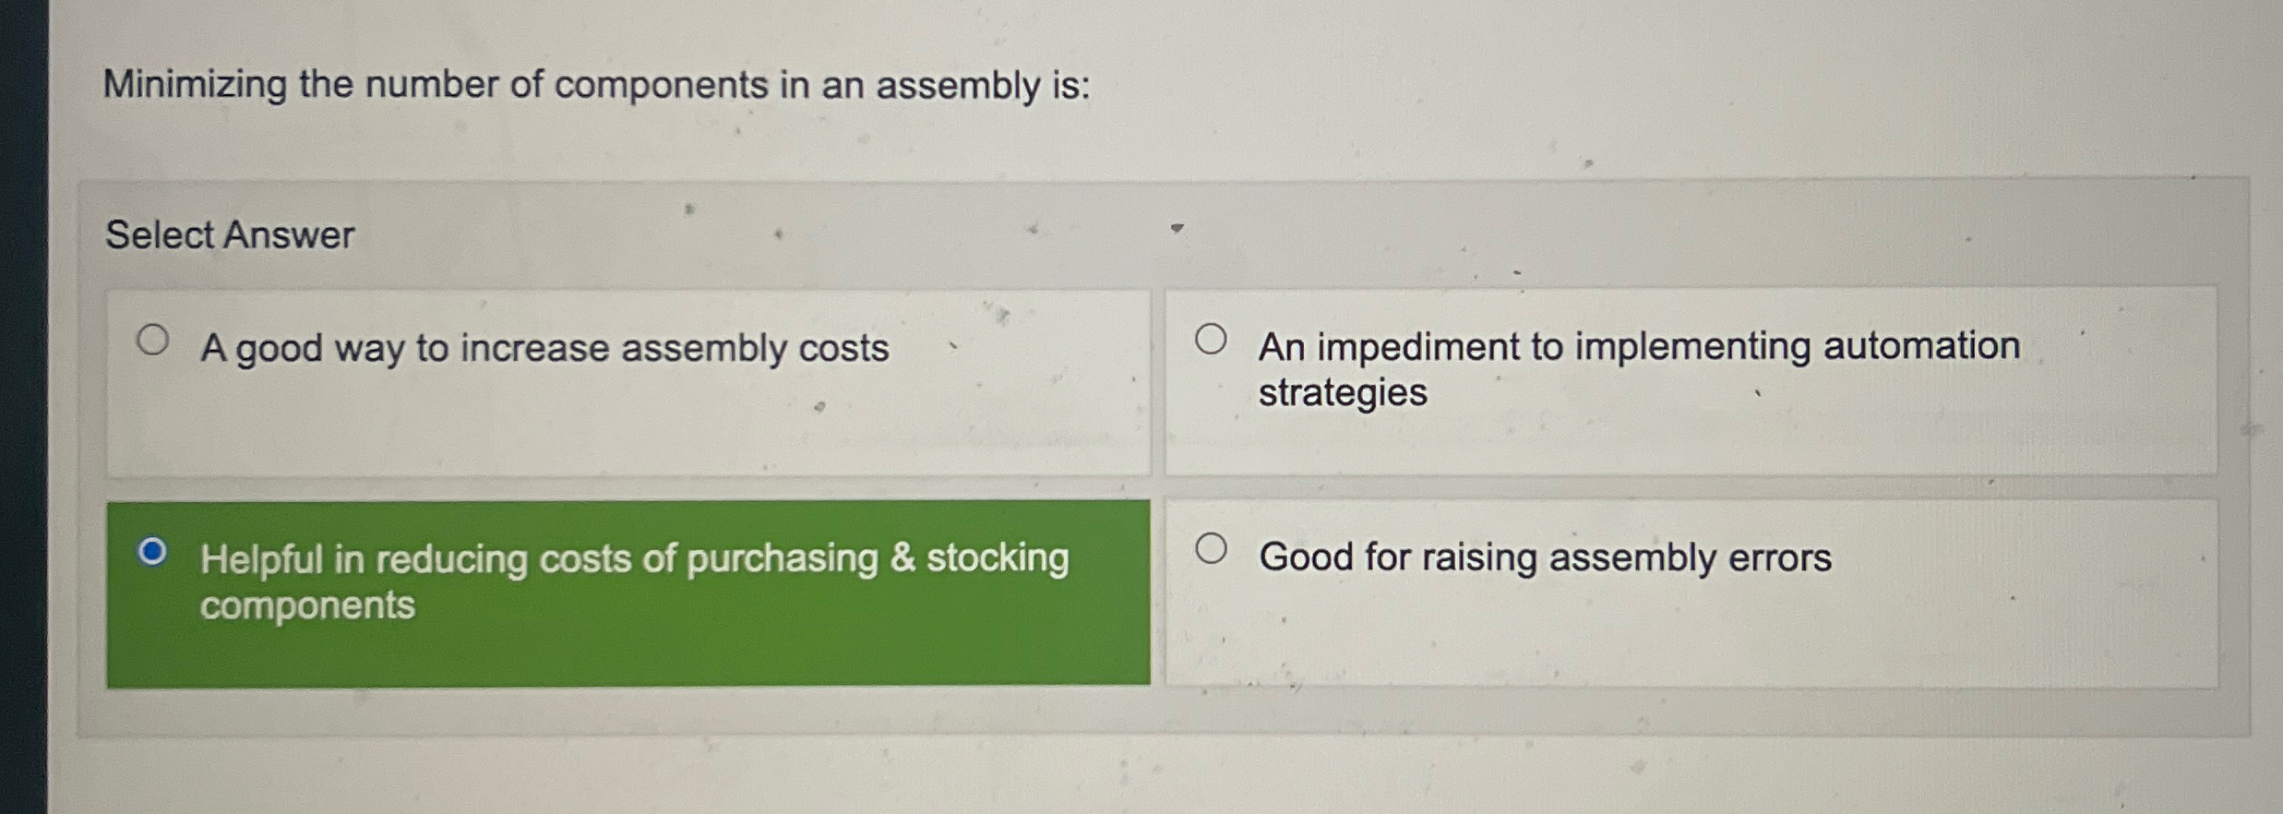The height and width of the screenshot is (814, 2283).
Task: Click the 'An impediment to implementing automation' text
Action: click(x=1639, y=347)
